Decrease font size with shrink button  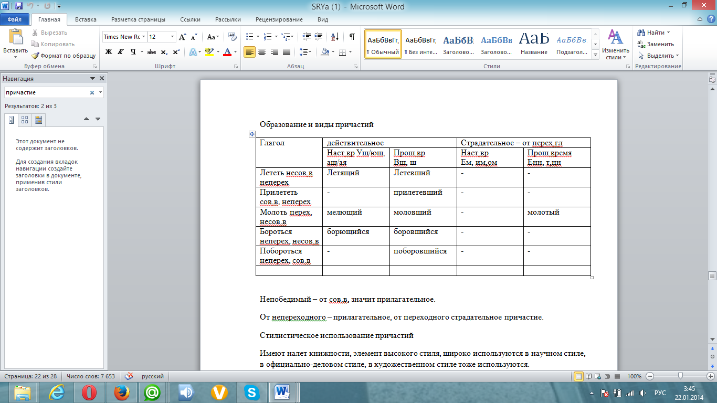pyautogui.click(x=194, y=37)
